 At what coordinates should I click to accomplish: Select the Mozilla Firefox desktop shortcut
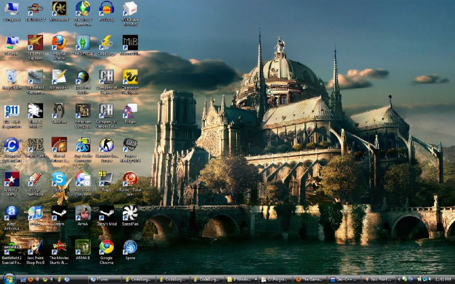(x=59, y=47)
